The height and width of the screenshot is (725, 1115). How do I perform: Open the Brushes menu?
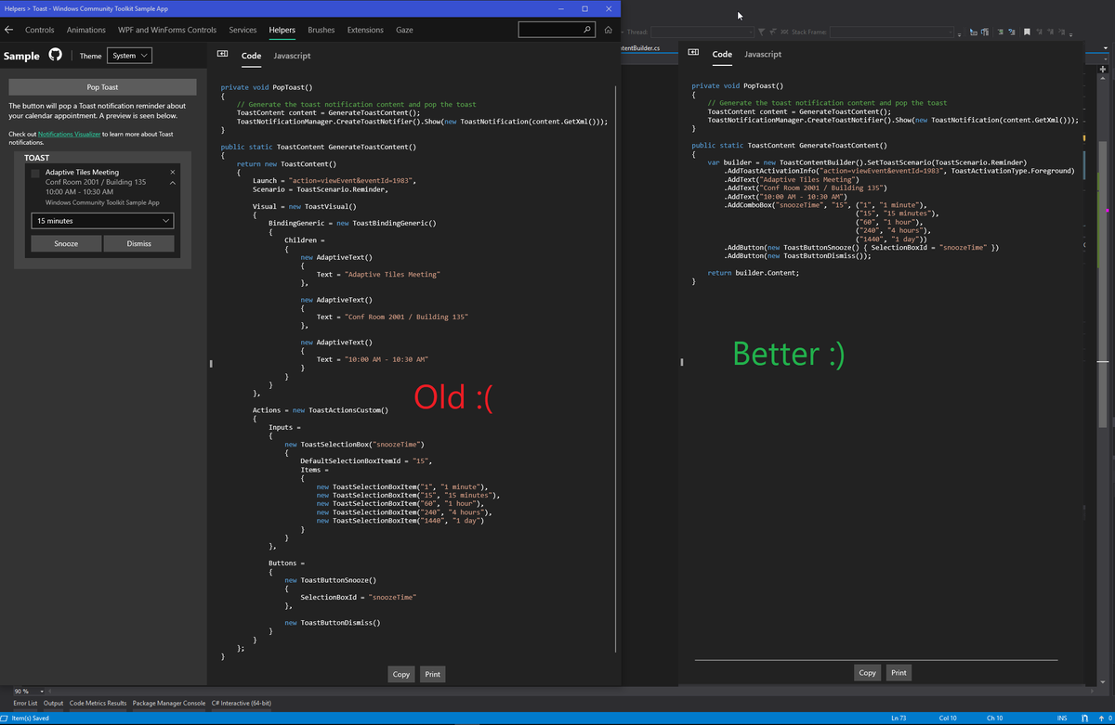click(x=321, y=30)
